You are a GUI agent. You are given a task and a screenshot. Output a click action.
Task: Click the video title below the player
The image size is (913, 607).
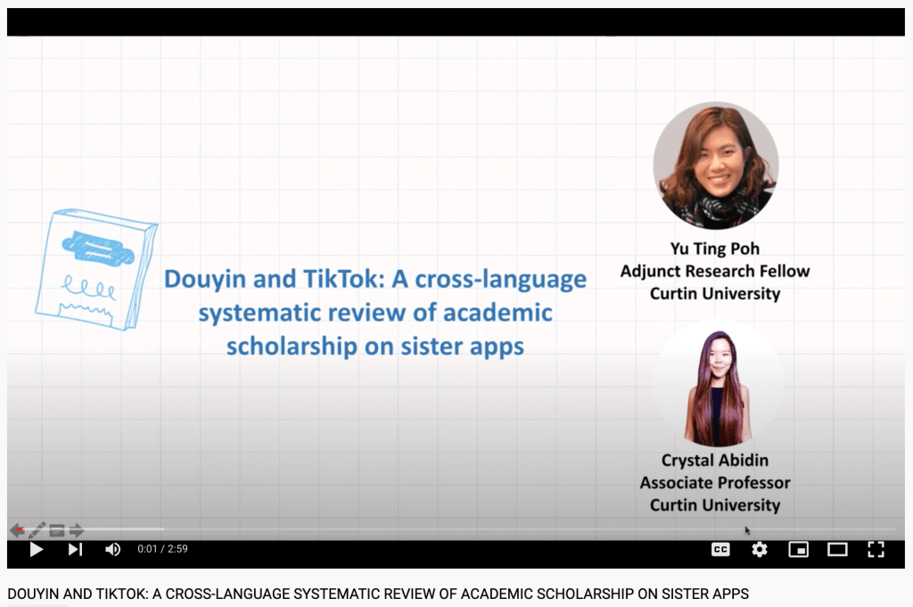point(378,594)
